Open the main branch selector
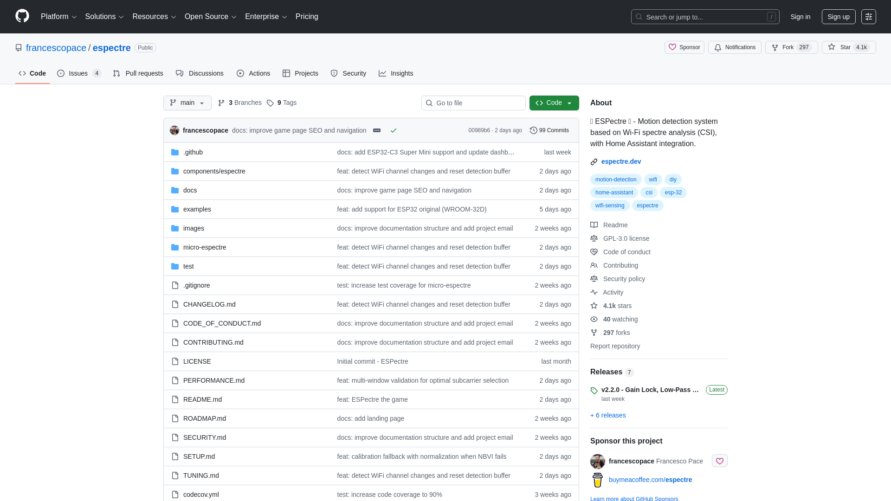This screenshot has width=891, height=501. [x=187, y=103]
